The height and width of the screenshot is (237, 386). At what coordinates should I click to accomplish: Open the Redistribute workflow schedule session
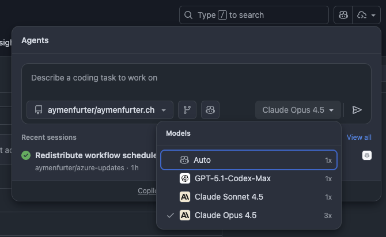(x=96, y=155)
